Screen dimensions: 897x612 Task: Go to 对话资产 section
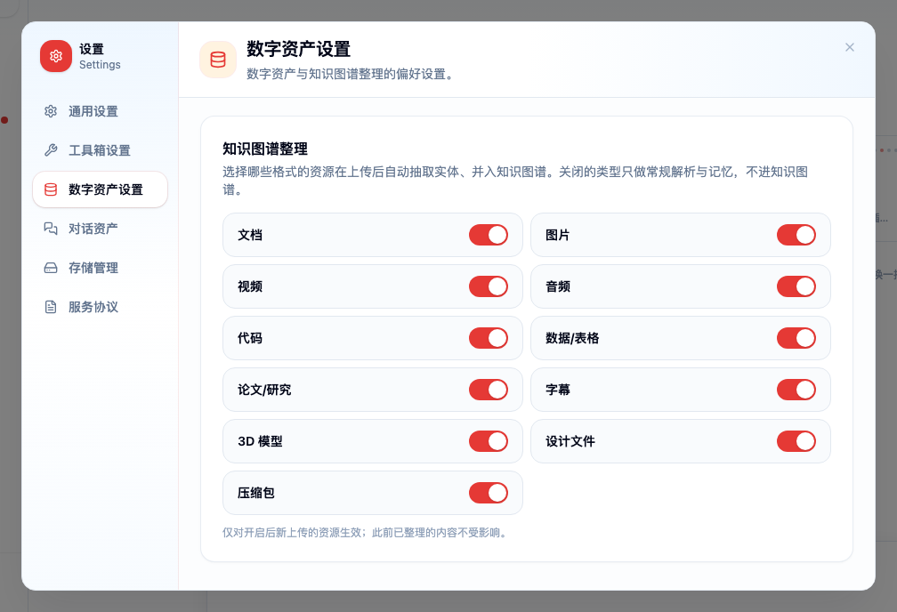tap(100, 229)
